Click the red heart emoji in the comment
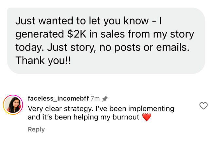Viewport: 215px width, 143px height. 147,117
